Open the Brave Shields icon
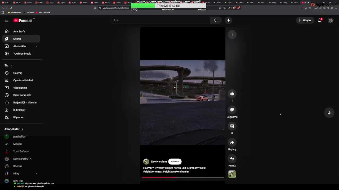This screenshot has width=339, height=190. click(234, 8)
